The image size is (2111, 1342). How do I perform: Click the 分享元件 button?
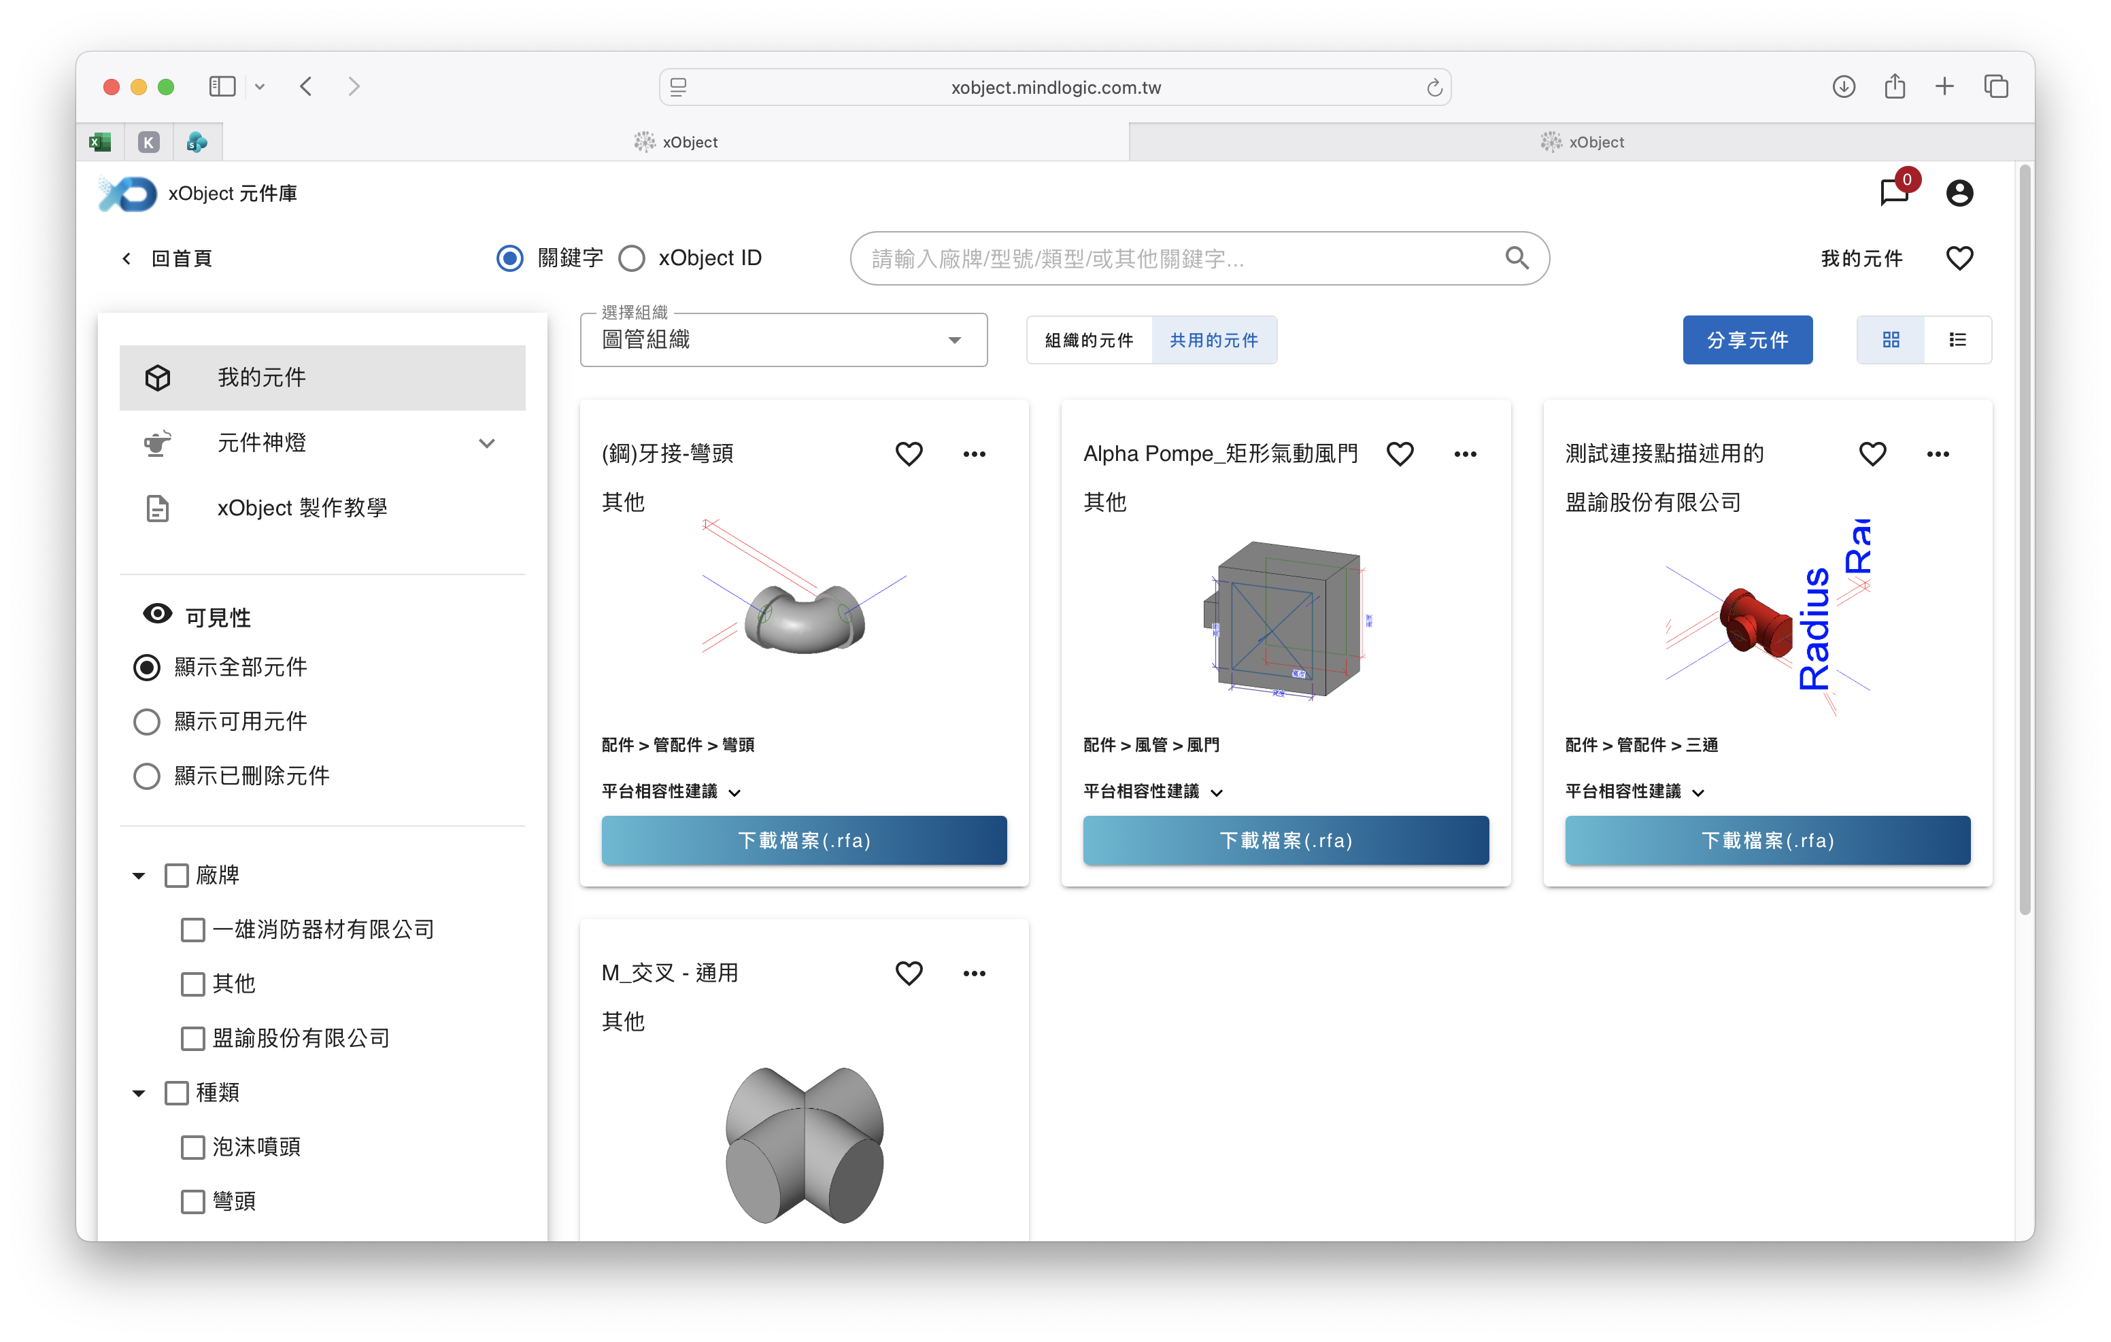(1746, 340)
